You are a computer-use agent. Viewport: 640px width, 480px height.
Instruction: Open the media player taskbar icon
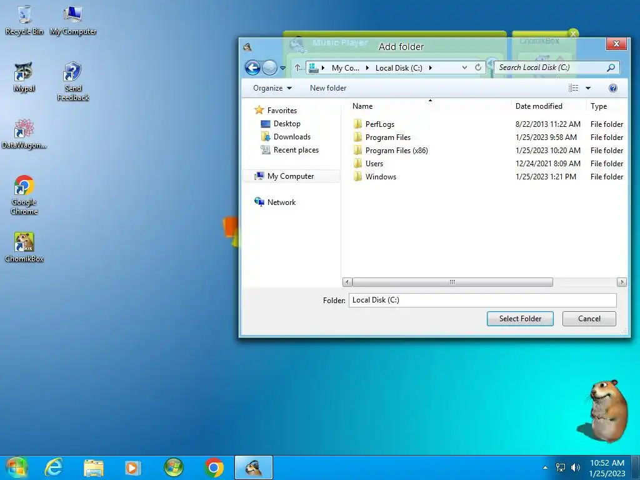point(132,467)
